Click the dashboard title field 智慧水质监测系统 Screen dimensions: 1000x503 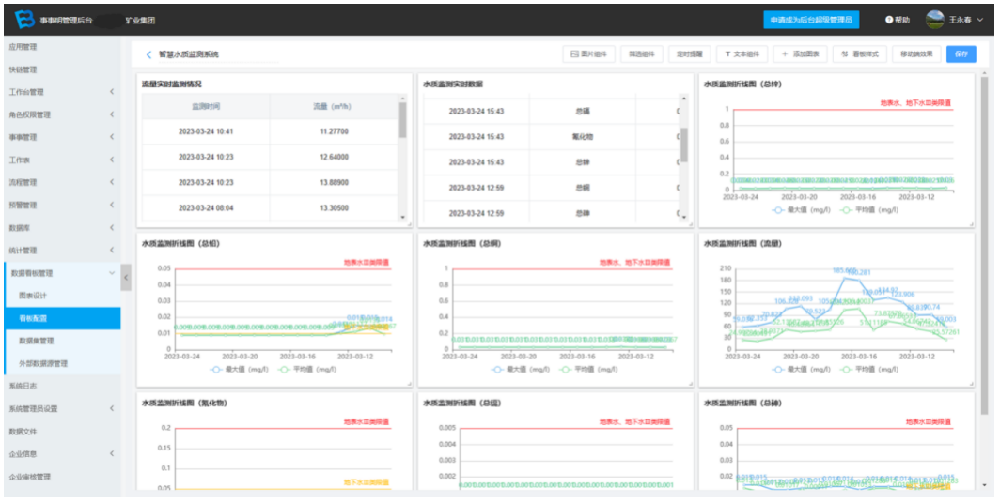217,54
